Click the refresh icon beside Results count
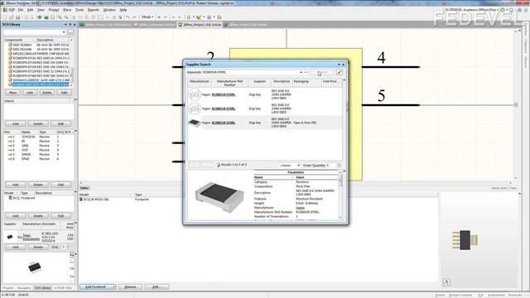The width and height of the screenshot is (530, 298). [218, 165]
